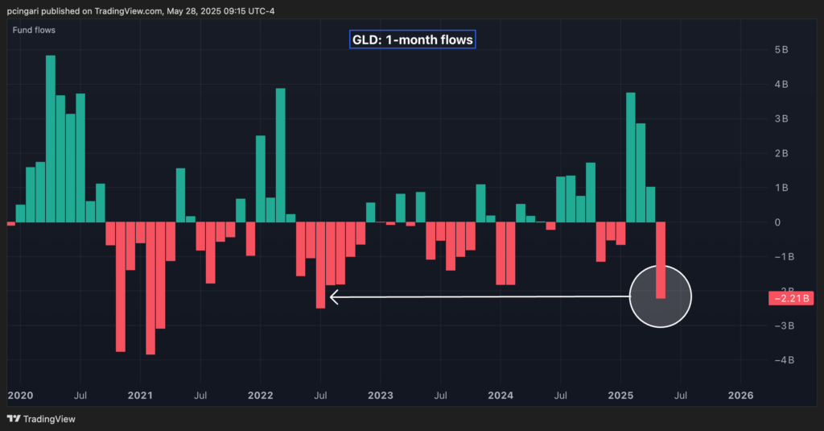Click the 1B label on the price axis
Image resolution: width=824 pixels, height=431 pixels.
pos(781,188)
